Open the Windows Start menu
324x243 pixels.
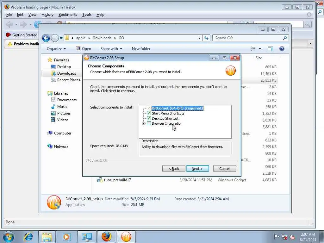point(9,237)
